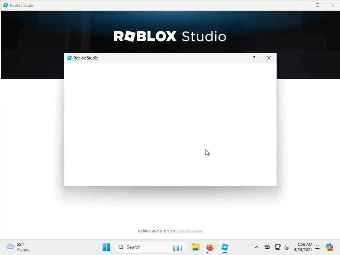
Task: Open the clock showing 1:56 AM 8/28/2024
Action: tap(303, 247)
